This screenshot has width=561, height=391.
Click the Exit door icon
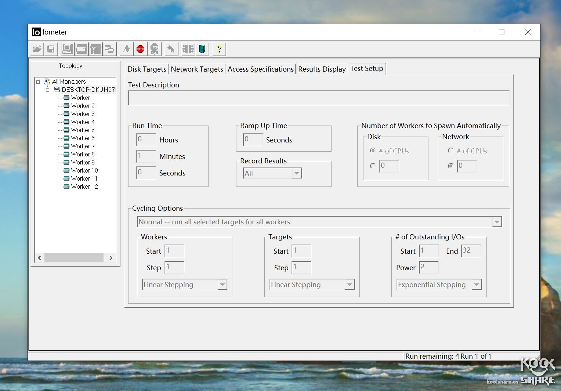[x=202, y=49]
